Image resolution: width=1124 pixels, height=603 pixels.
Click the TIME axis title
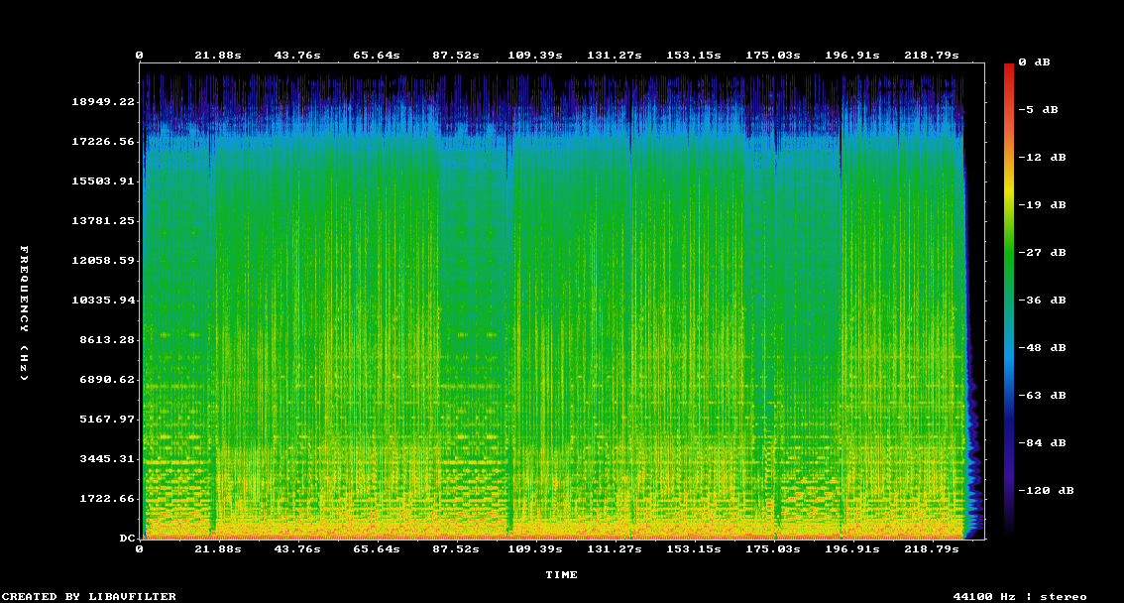[561, 574]
